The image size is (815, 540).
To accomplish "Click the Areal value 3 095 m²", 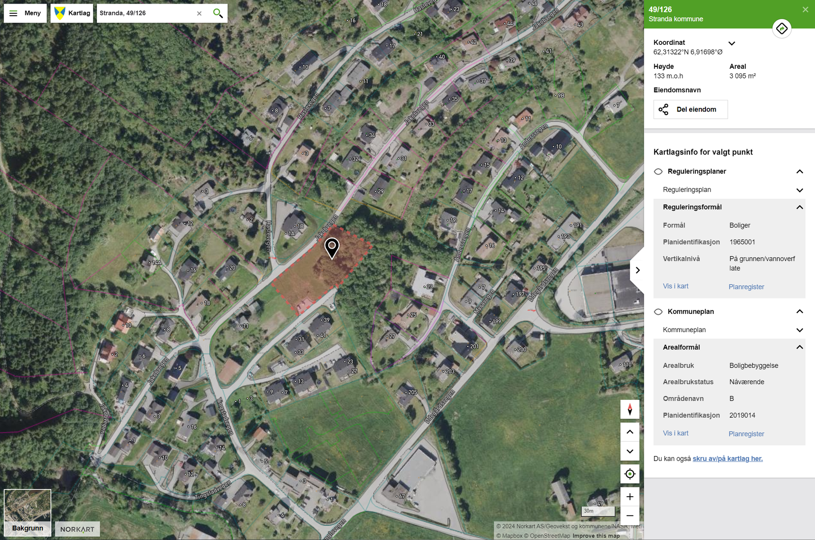I will pyautogui.click(x=742, y=76).
